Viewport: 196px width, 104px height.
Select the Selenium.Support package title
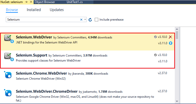pos(31,55)
